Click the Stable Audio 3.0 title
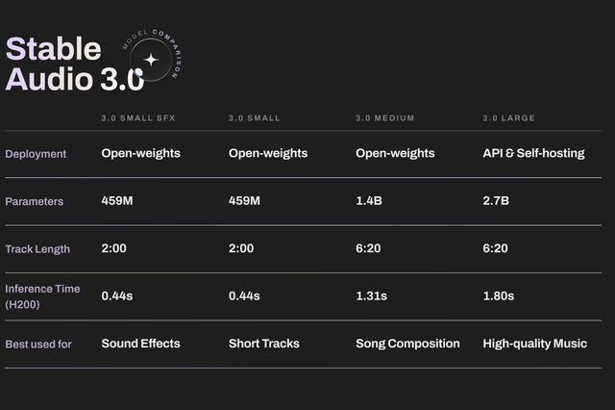This screenshot has height=410, width=615. point(75,64)
